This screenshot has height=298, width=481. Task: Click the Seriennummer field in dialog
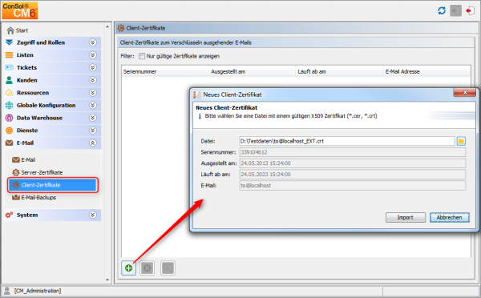tap(353, 152)
